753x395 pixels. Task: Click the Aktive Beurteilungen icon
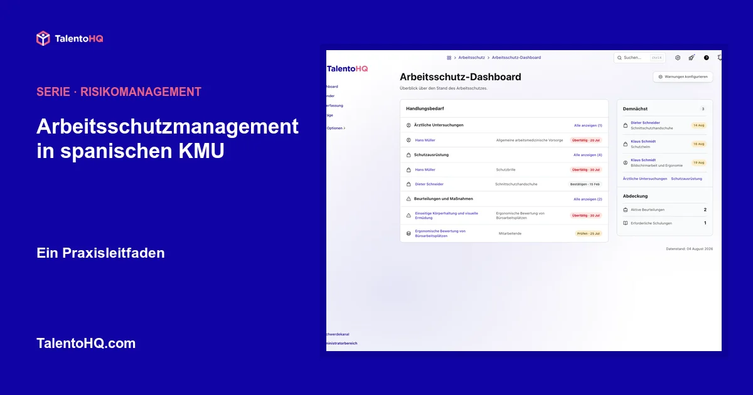click(x=626, y=209)
